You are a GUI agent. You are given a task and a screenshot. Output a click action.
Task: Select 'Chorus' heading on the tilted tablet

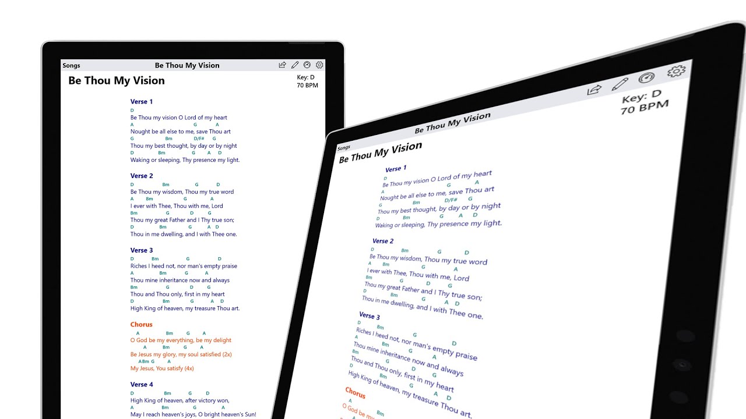click(356, 393)
